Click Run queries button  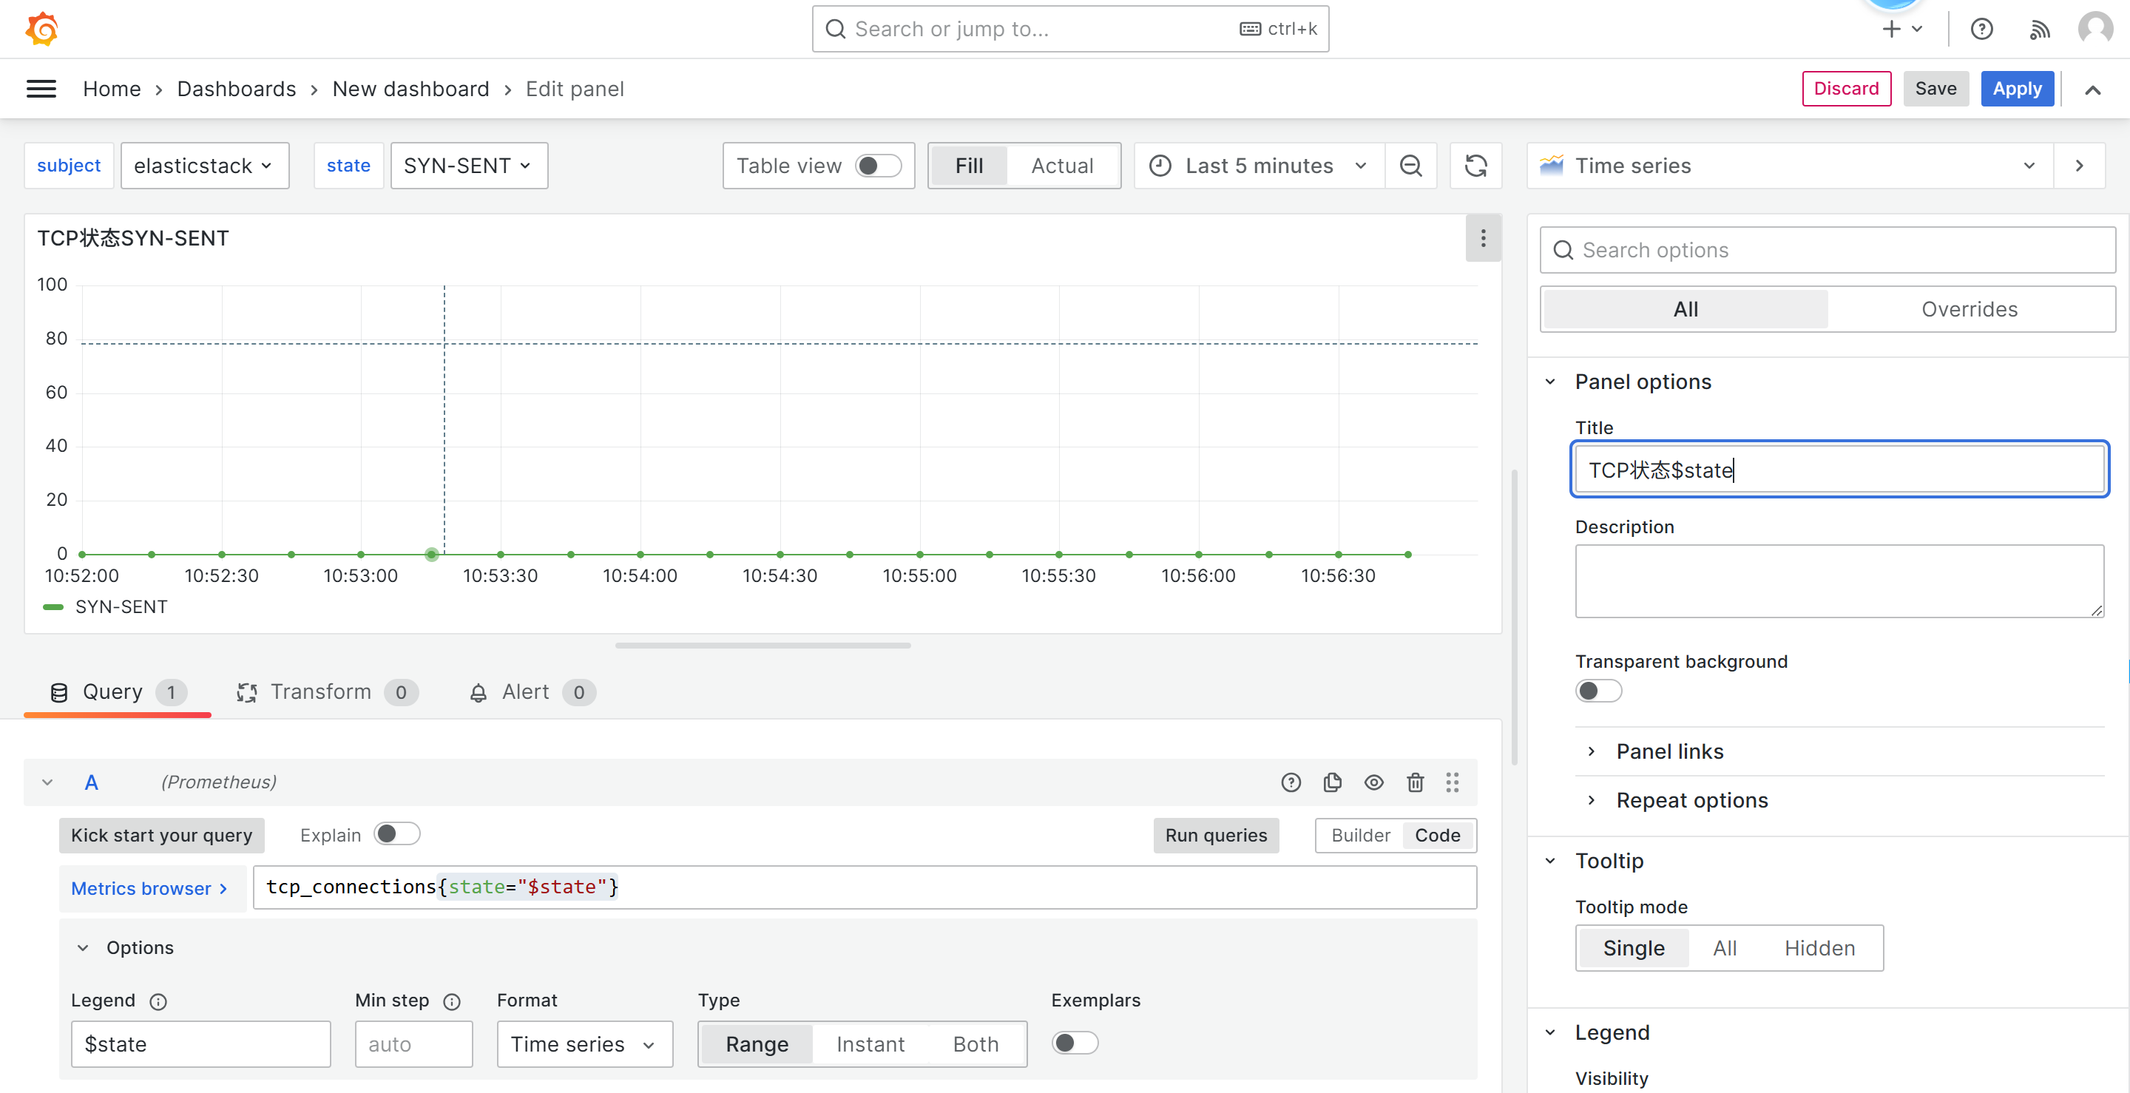click(x=1215, y=835)
